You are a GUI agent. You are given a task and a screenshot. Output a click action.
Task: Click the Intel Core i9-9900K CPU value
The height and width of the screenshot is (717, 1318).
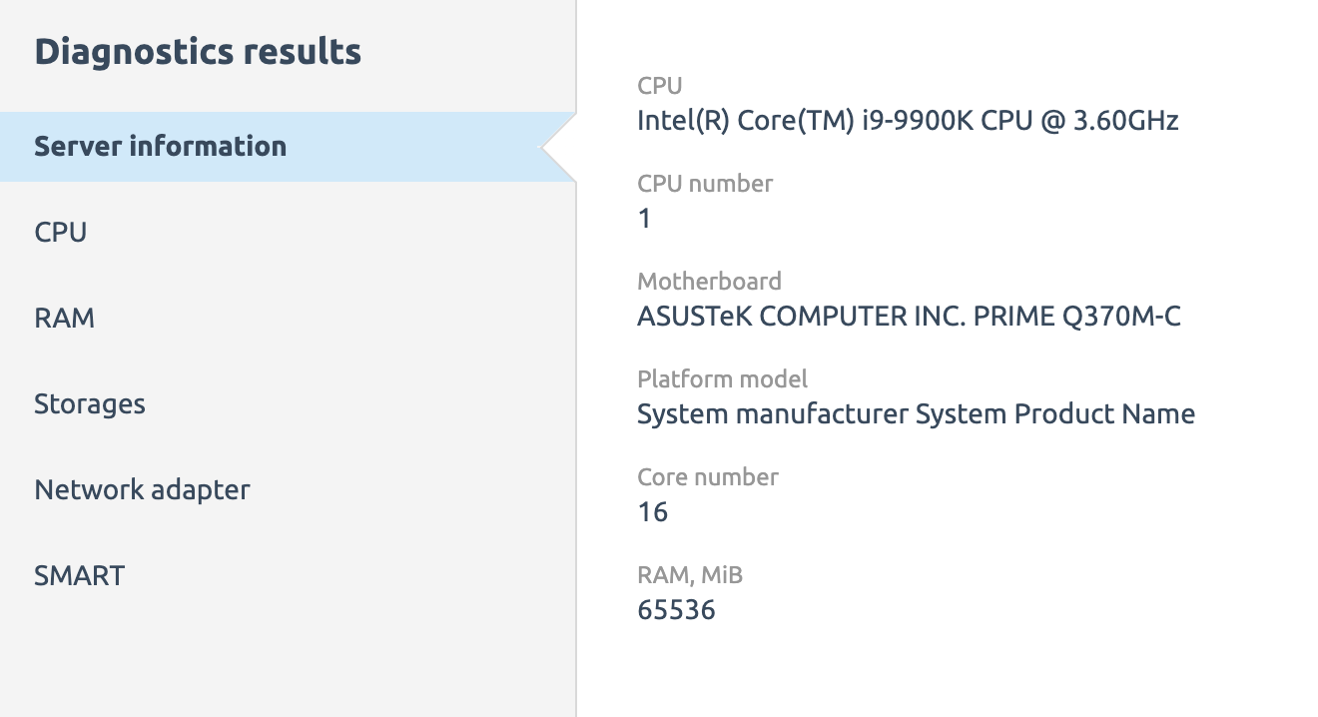click(908, 122)
